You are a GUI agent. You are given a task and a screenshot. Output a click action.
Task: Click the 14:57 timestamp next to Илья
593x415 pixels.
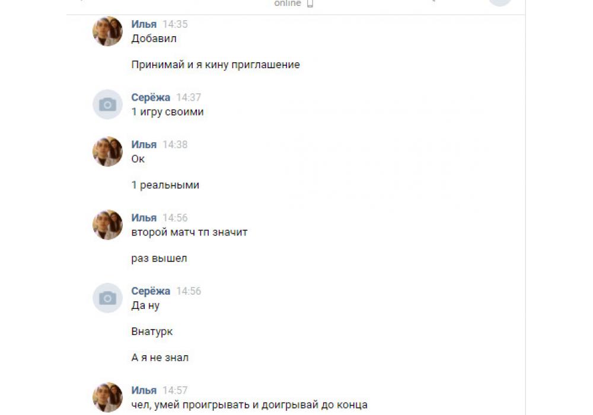tap(175, 390)
